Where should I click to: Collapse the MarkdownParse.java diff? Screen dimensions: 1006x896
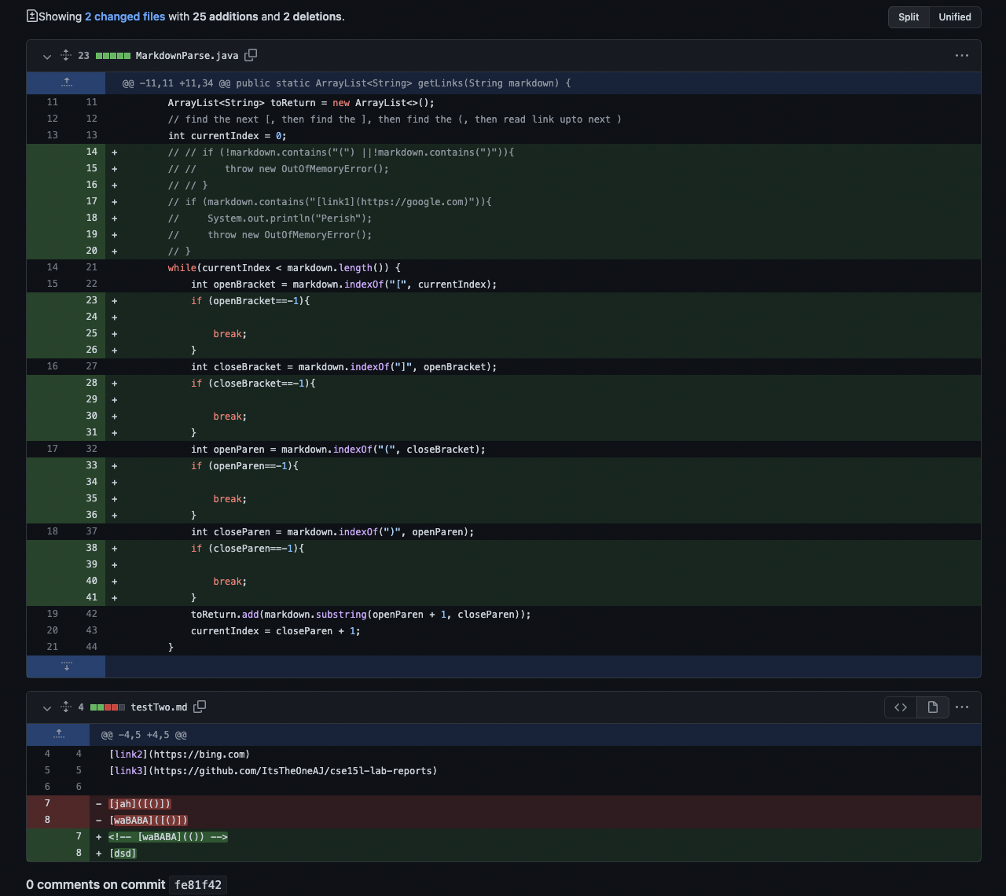[46, 56]
